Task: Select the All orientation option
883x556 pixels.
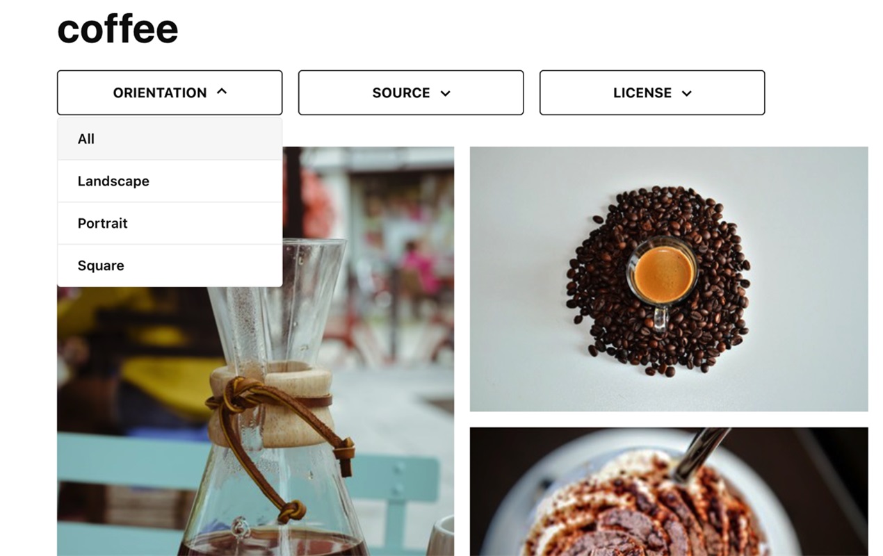Action: pos(170,139)
